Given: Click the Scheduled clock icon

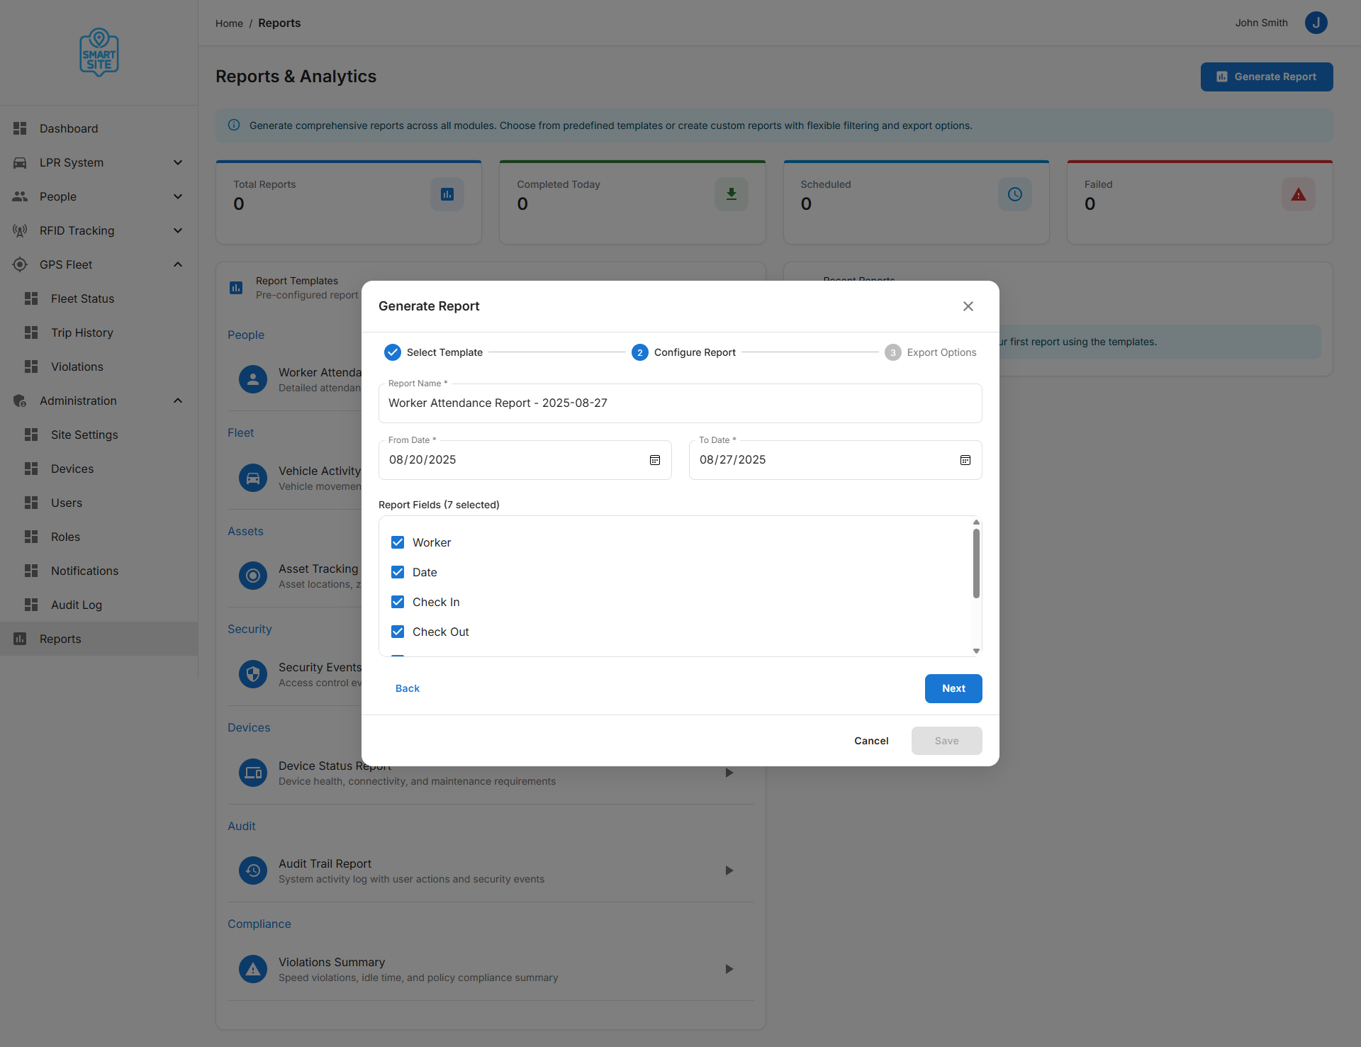Looking at the screenshot, I should [1014, 194].
